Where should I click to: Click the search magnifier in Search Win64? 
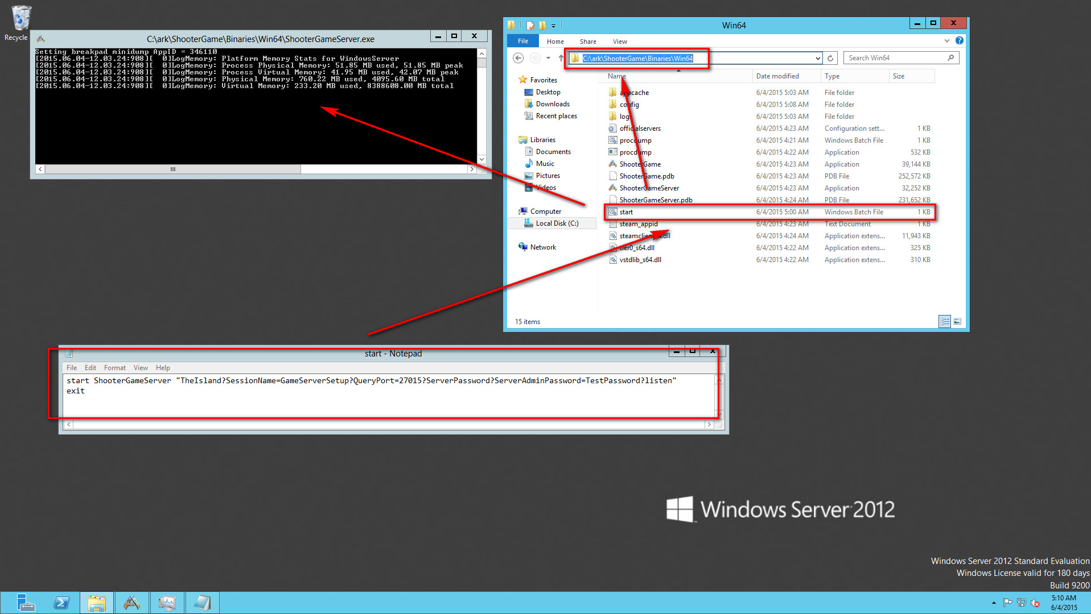pos(950,58)
